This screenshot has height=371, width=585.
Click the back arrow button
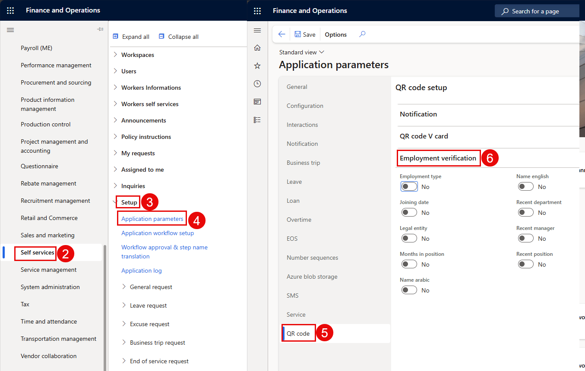[x=281, y=35]
